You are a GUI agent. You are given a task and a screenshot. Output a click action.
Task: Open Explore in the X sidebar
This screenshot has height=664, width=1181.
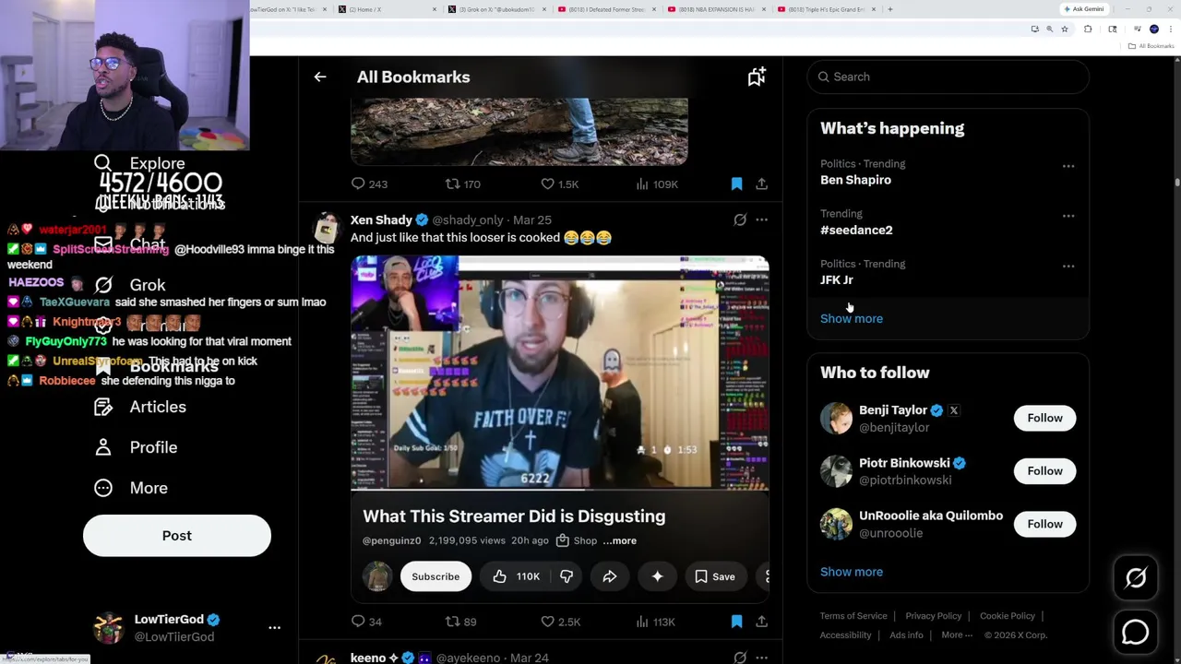tap(139, 163)
